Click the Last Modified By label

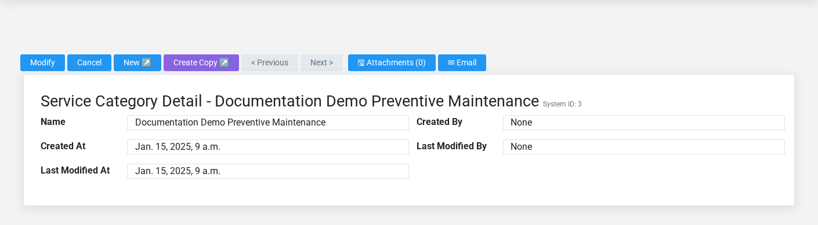click(x=451, y=146)
